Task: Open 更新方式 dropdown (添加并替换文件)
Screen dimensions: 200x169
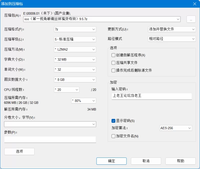Action: click(172, 29)
